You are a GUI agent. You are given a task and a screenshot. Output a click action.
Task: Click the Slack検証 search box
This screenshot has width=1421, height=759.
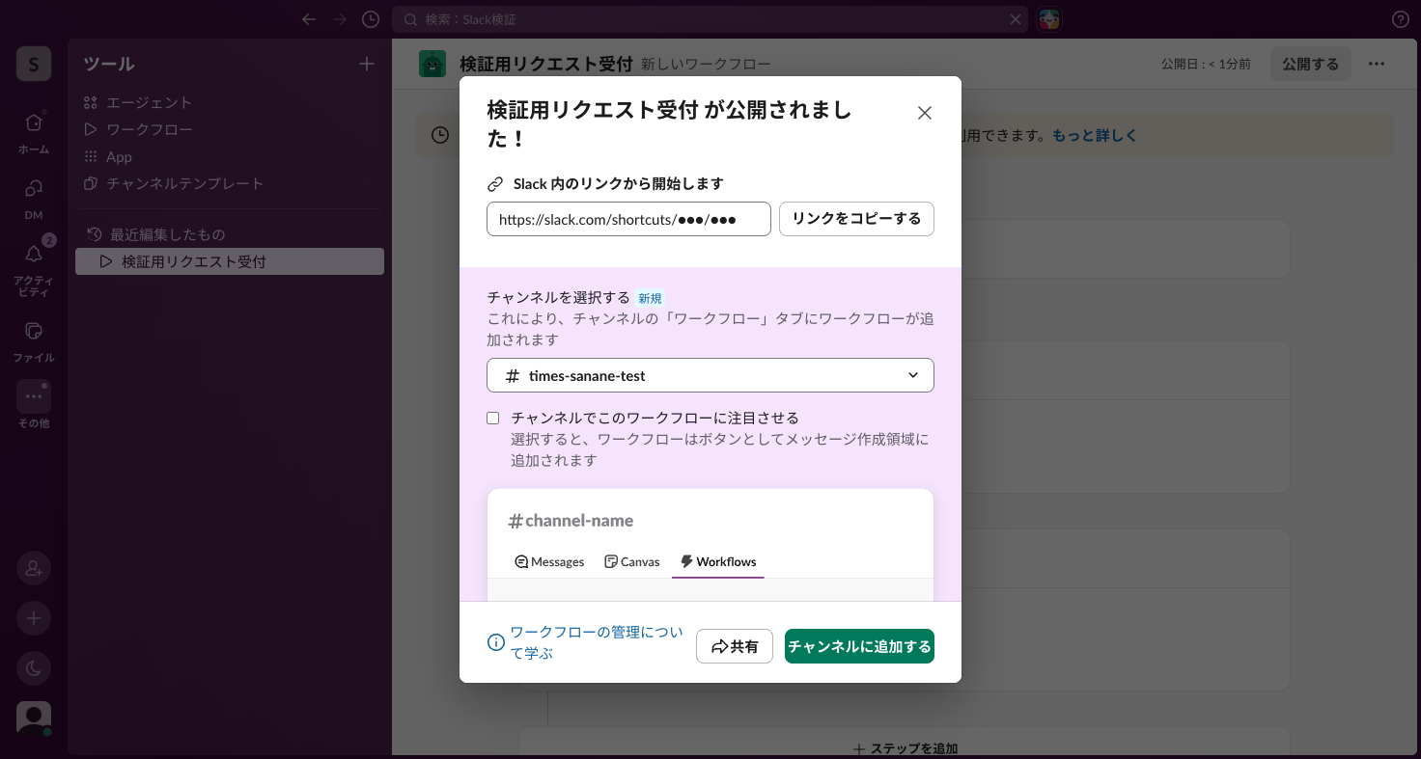click(710, 19)
